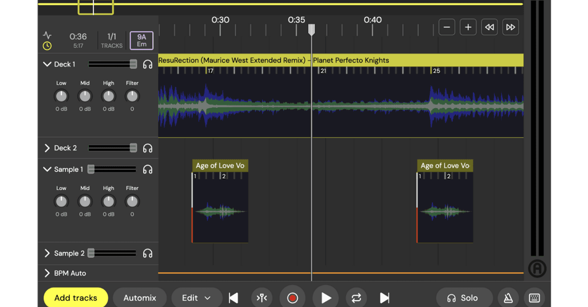Open the keyboard shortcuts icon
The height and width of the screenshot is (307, 588).
point(534,298)
